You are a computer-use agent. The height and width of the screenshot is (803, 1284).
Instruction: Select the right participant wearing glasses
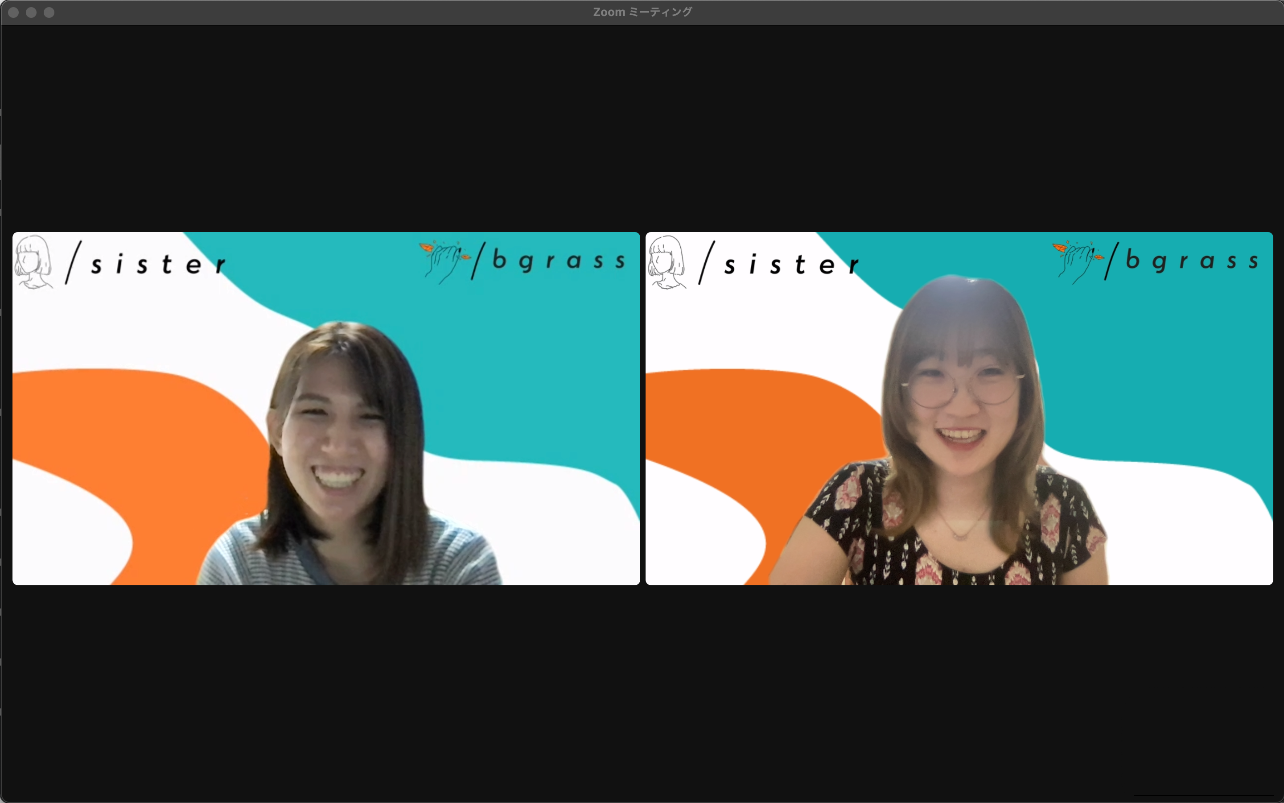961,404
